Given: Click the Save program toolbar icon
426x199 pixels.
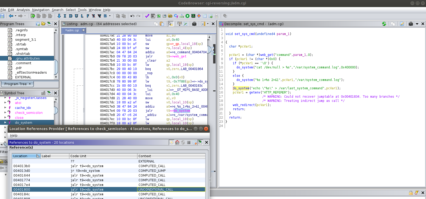Looking at the screenshot, I should 2,16.
